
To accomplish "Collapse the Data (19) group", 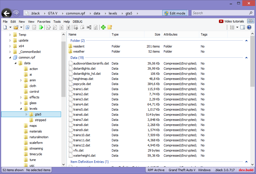I will [246, 57].
